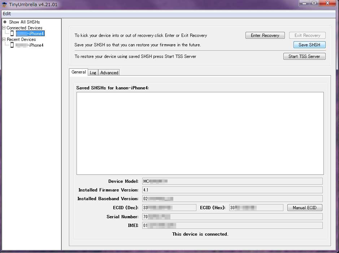Click the Serial Number field
The height and width of the screenshot is (253, 339).
tap(232, 216)
